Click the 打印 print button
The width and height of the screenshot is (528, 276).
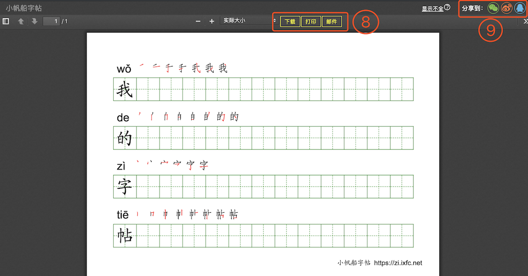(x=311, y=22)
